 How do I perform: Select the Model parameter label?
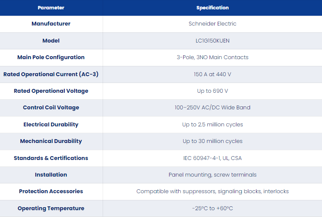point(51,40)
